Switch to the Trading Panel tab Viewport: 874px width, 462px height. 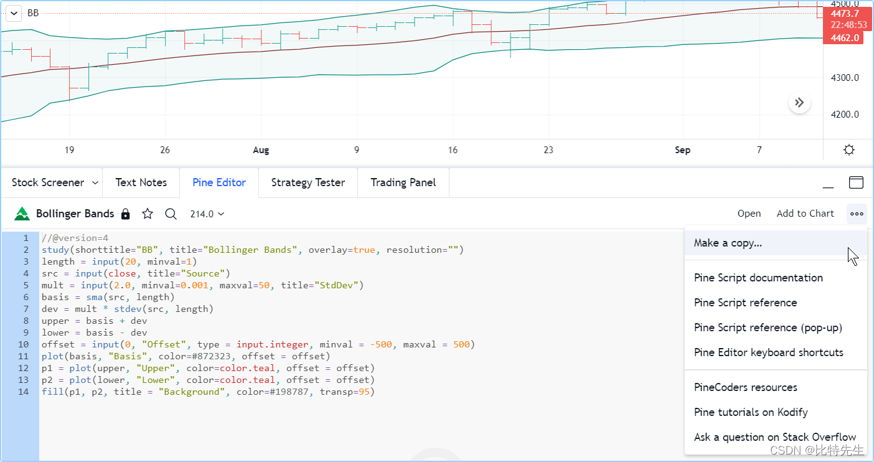[403, 182]
